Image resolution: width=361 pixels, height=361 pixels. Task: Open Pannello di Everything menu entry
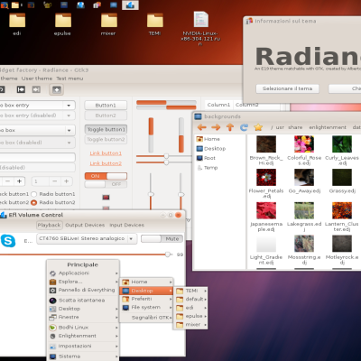[x=83, y=290]
